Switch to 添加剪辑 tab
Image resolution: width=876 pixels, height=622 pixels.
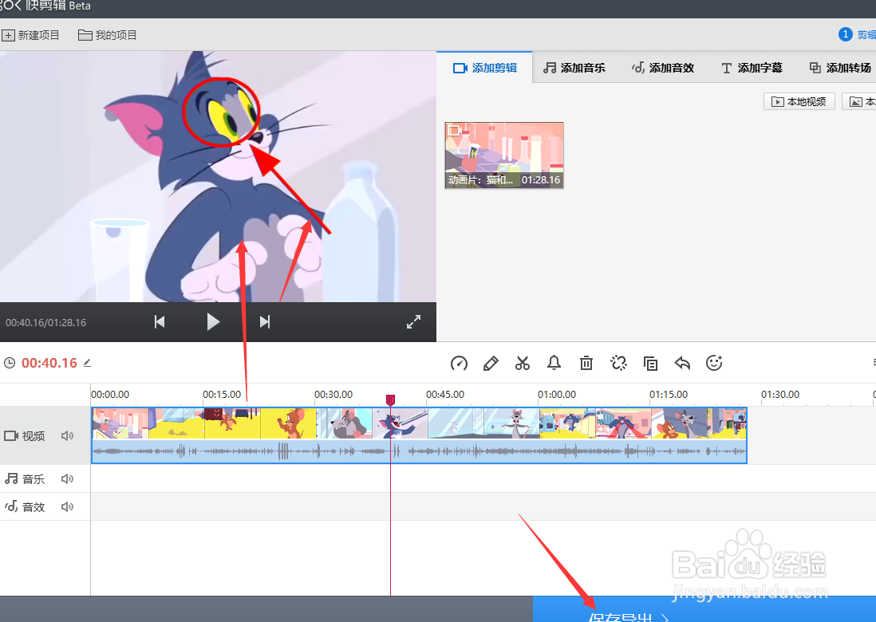click(484, 68)
